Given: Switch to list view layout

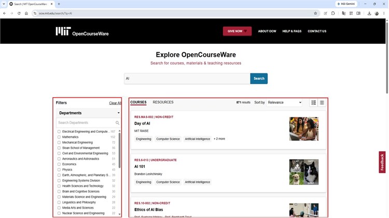Looking at the screenshot, I should coord(314,103).
